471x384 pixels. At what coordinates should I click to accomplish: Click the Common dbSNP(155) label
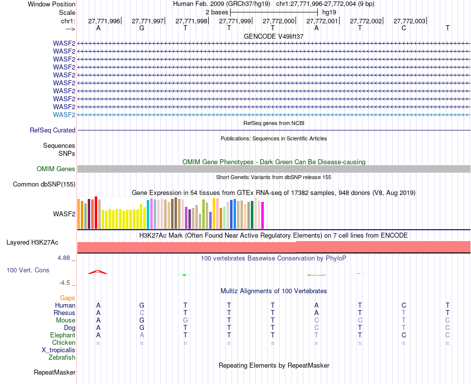44,185
